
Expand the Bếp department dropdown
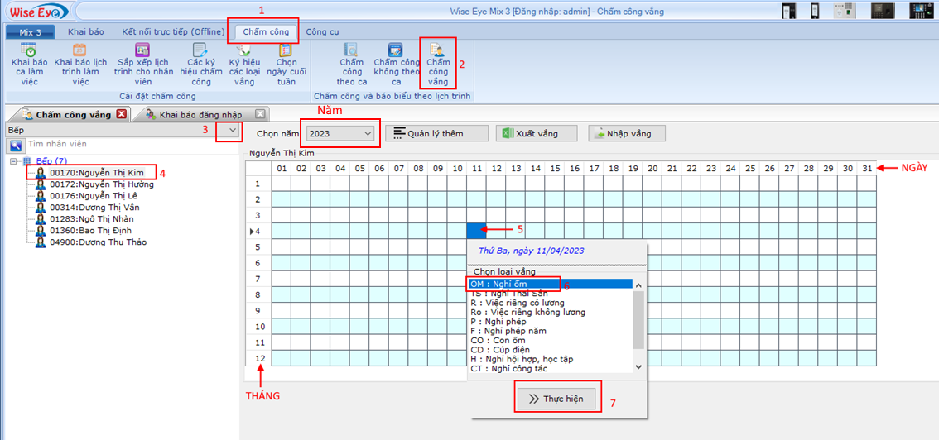(232, 131)
